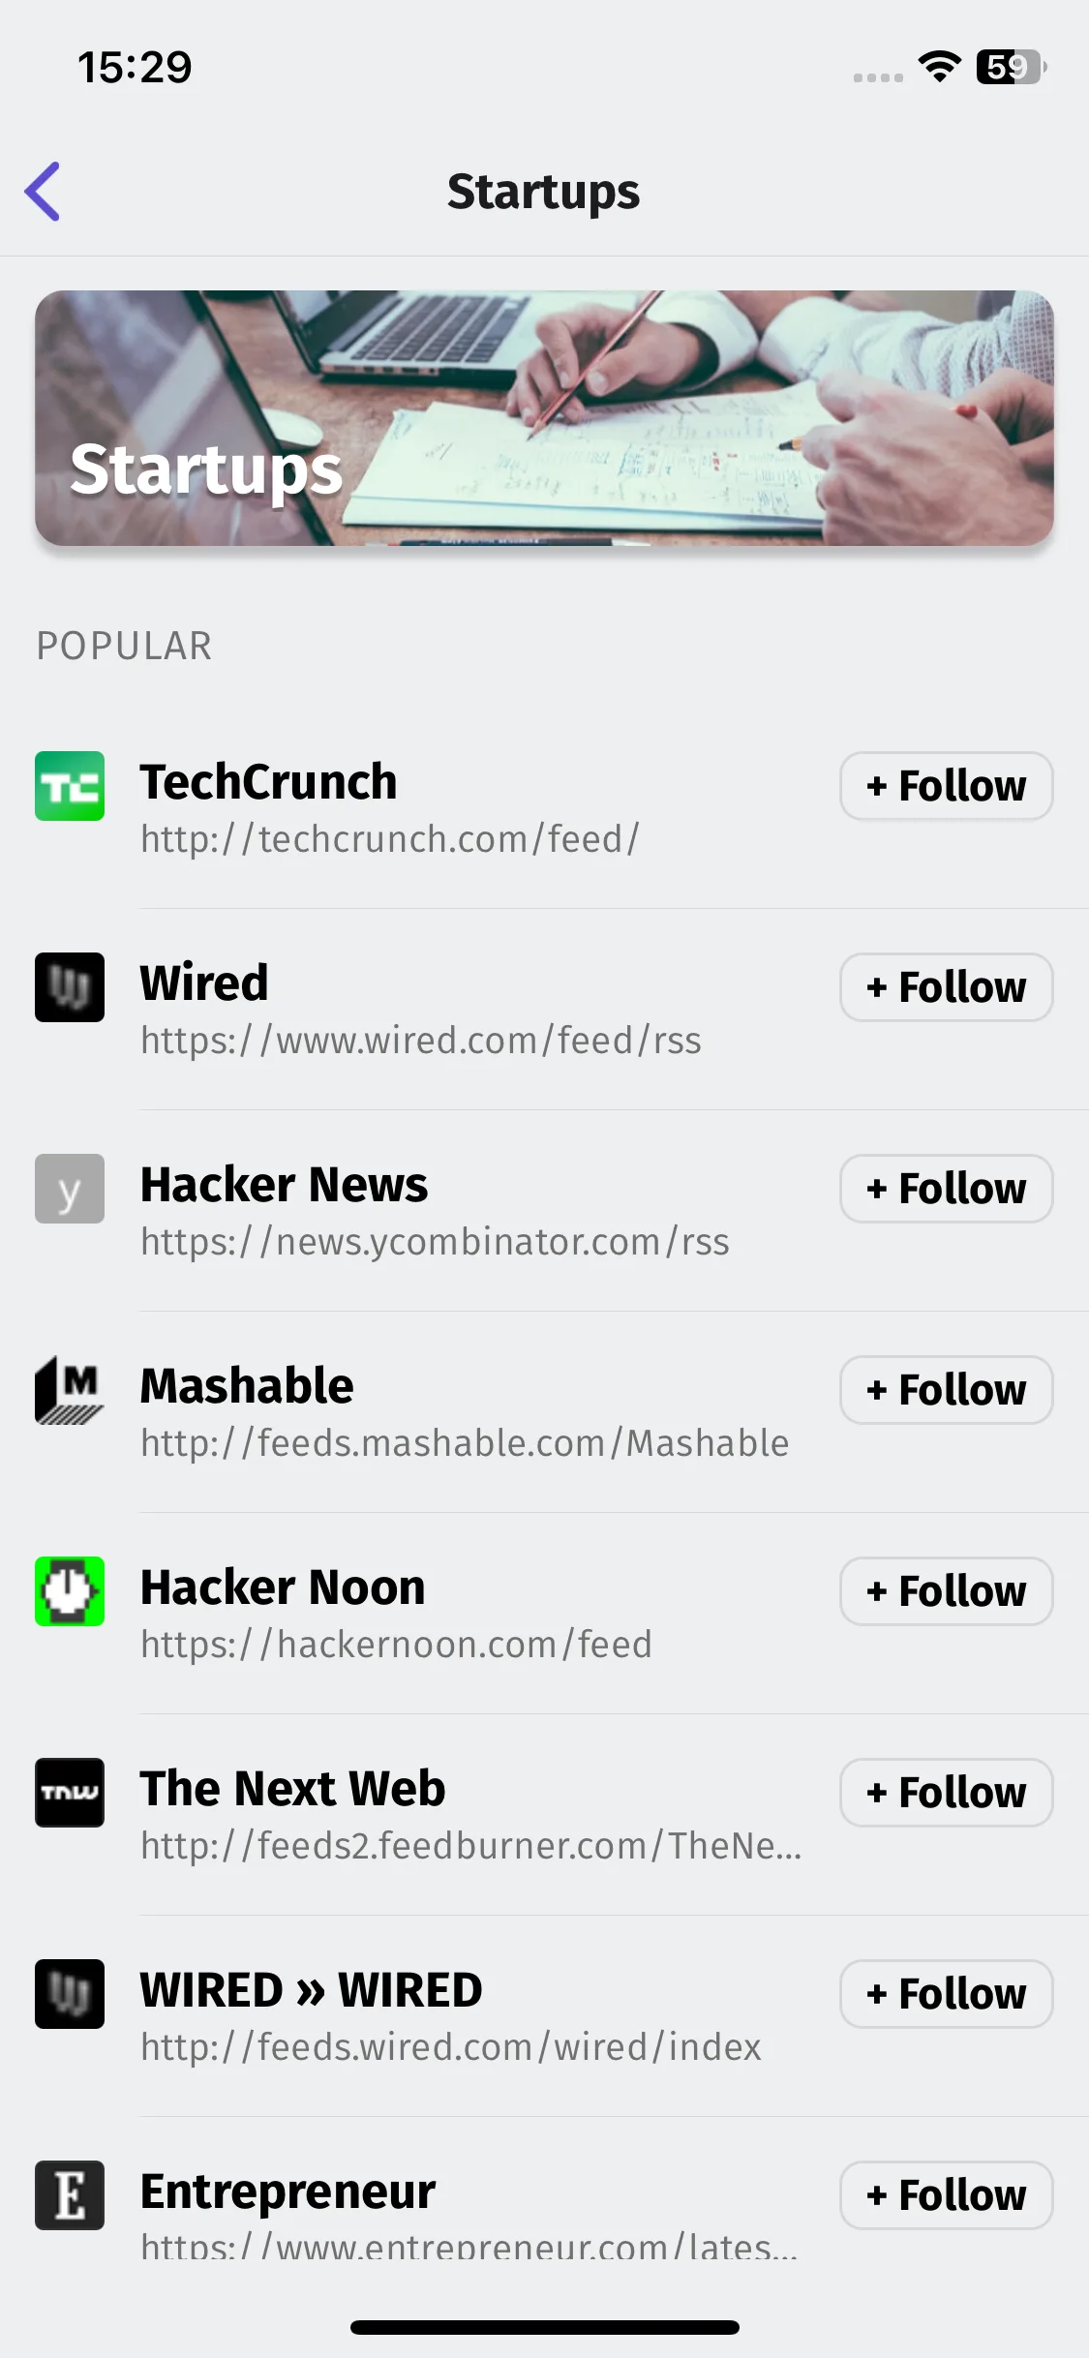The height and width of the screenshot is (2358, 1089).
Task: Follow the Mashable feed
Action: pos(947,1390)
